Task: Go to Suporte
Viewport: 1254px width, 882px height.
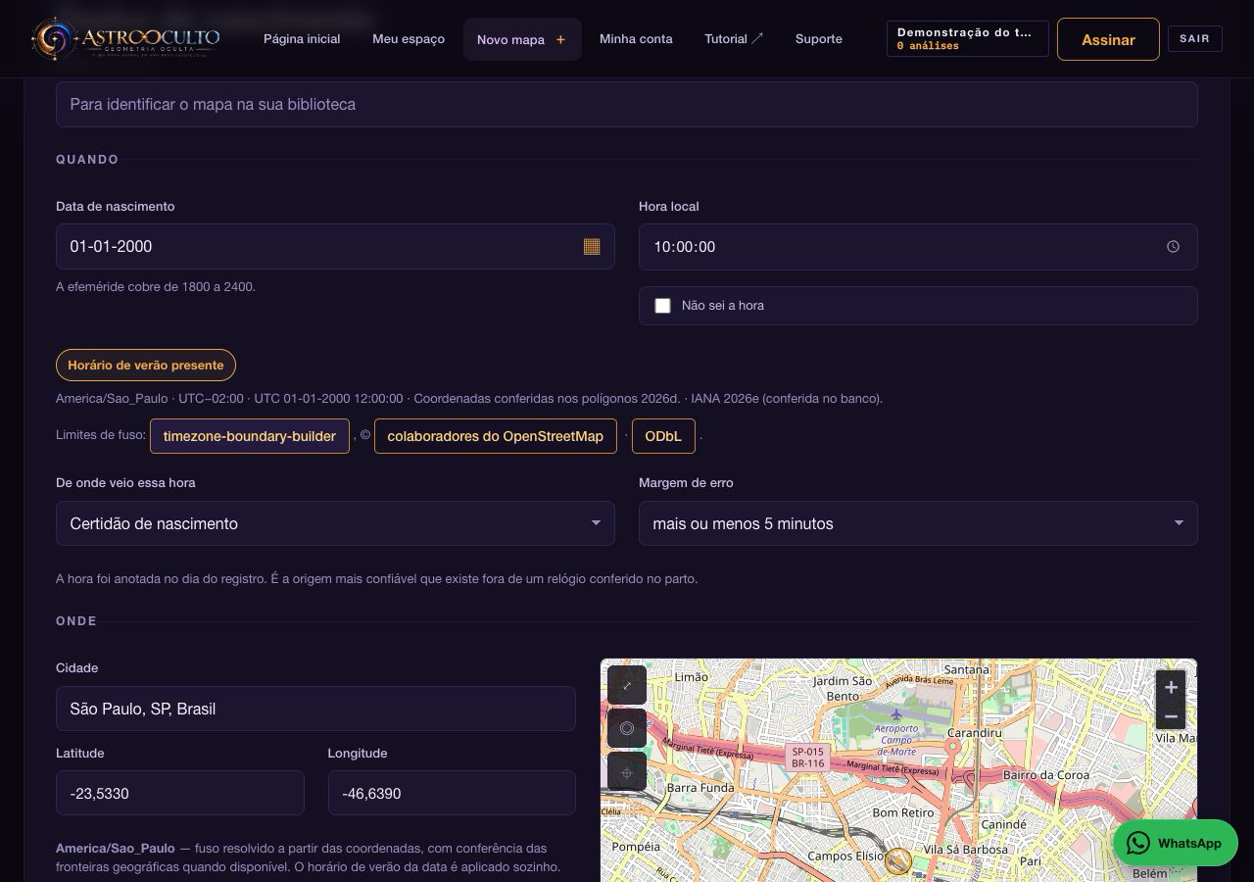Action: [819, 39]
